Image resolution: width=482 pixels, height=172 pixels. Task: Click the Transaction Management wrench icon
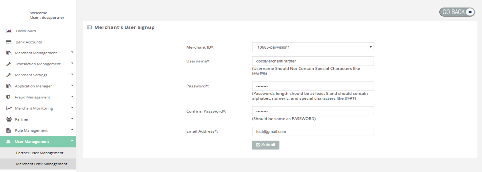tap(9, 64)
